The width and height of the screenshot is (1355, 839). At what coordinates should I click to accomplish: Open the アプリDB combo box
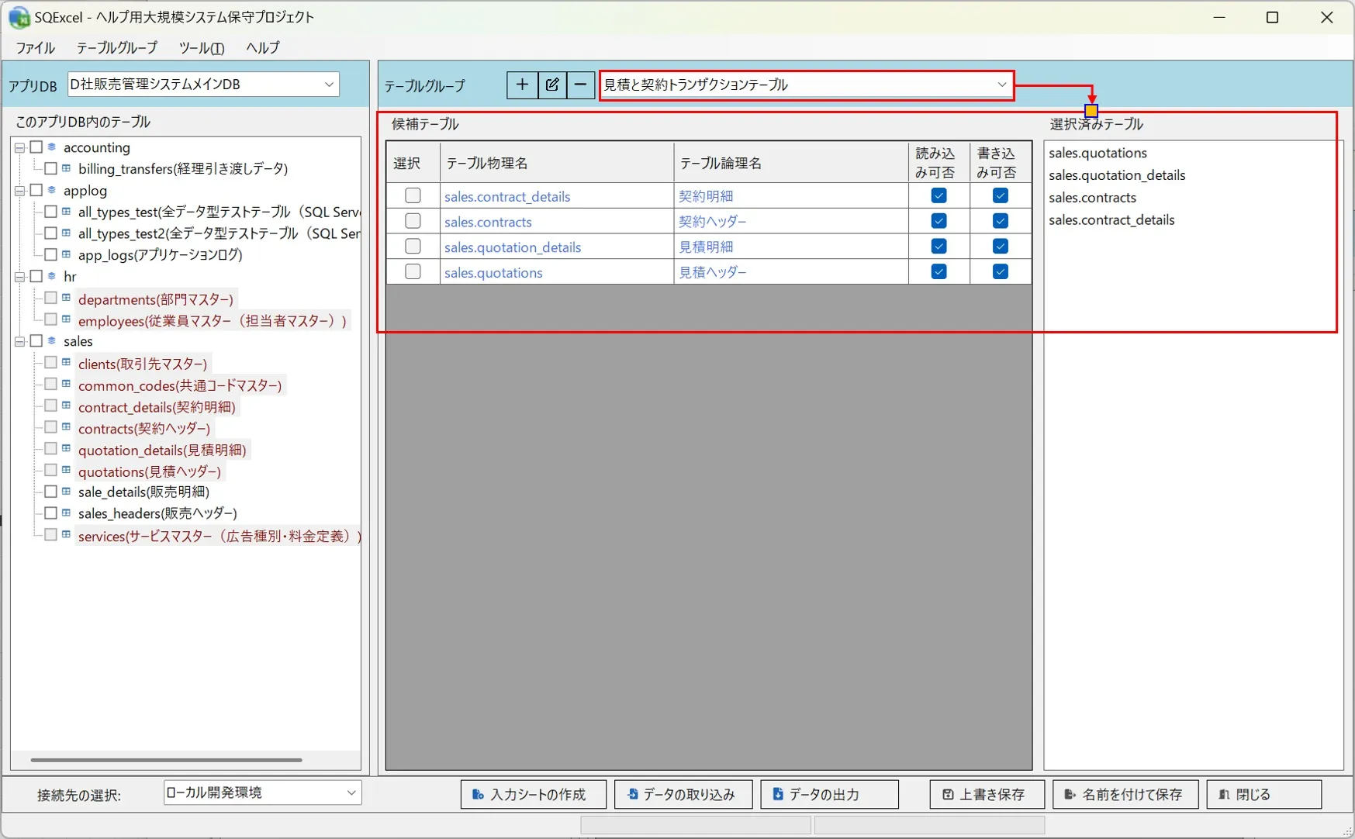coord(203,84)
